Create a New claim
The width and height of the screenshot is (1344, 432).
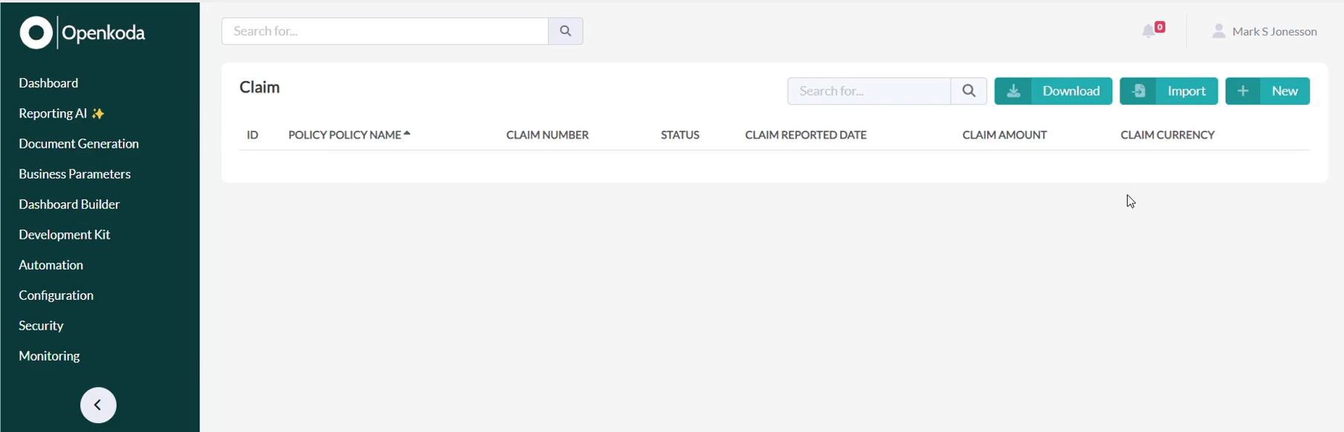click(x=1267, y=91)
